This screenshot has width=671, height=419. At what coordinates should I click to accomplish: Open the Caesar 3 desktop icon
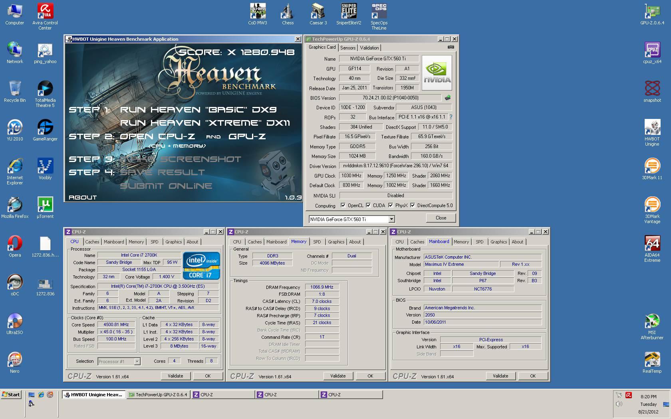[318, 14]
